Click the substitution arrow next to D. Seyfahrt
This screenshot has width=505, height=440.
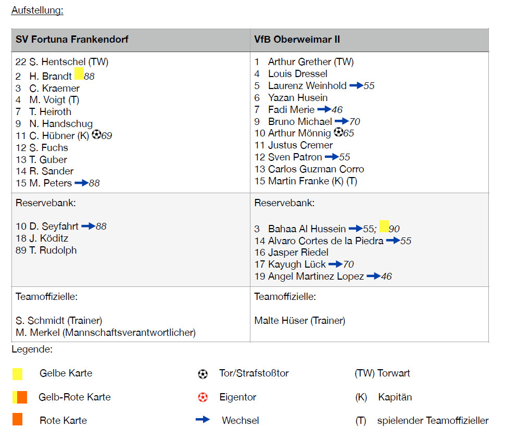(x=88, y=226)
